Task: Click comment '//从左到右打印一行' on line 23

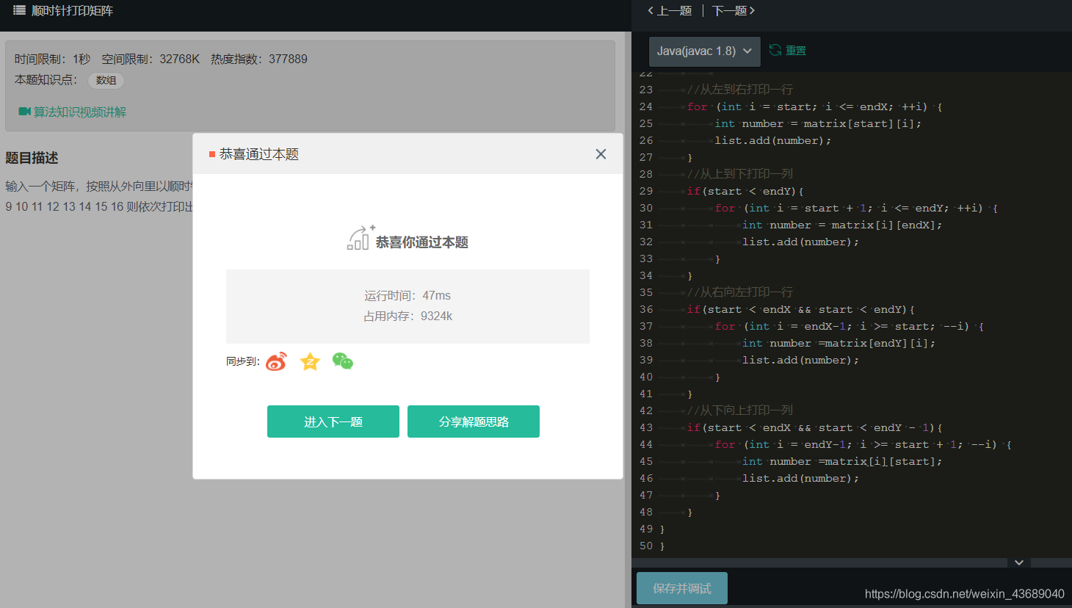Action: pyautogui.click(x=740, y=90)
